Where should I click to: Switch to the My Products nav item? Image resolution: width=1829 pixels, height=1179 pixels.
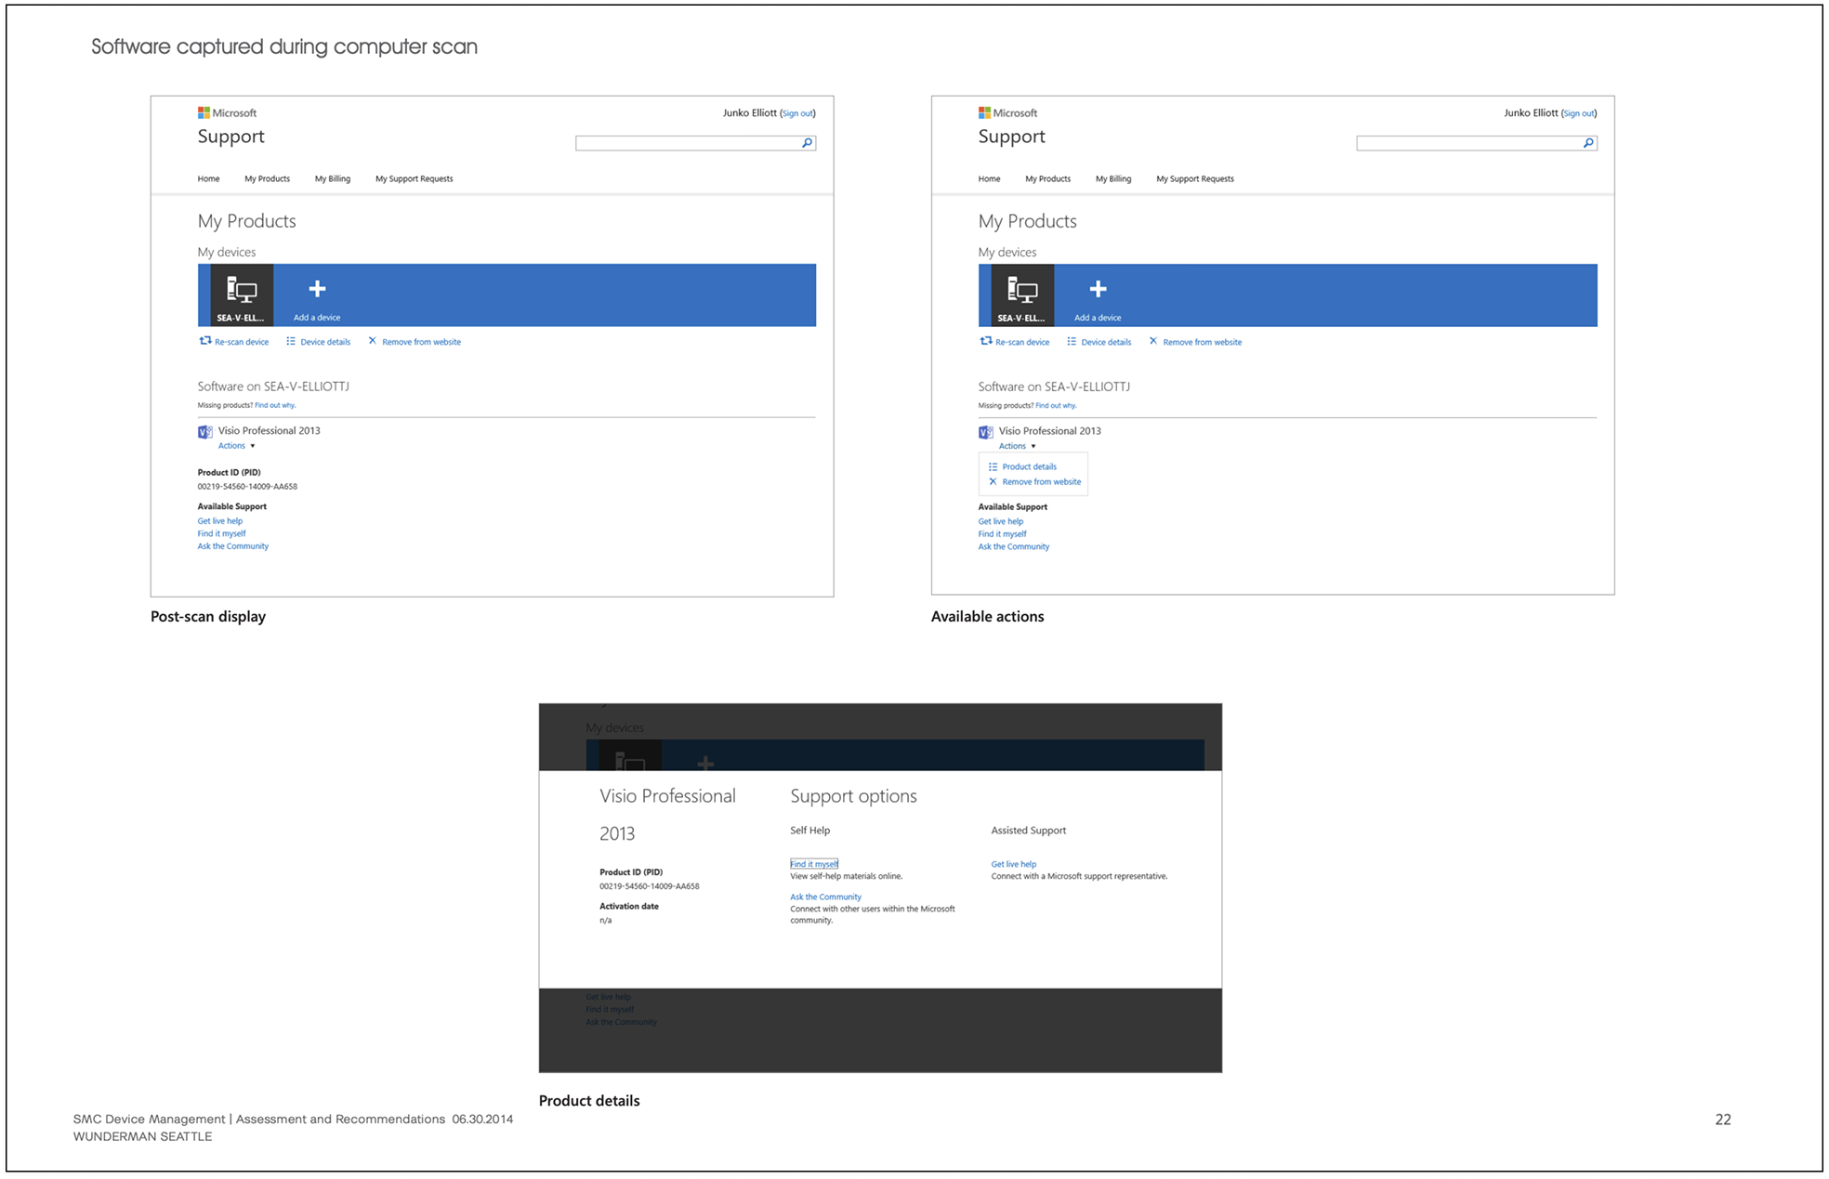click(x=266, y=178)
